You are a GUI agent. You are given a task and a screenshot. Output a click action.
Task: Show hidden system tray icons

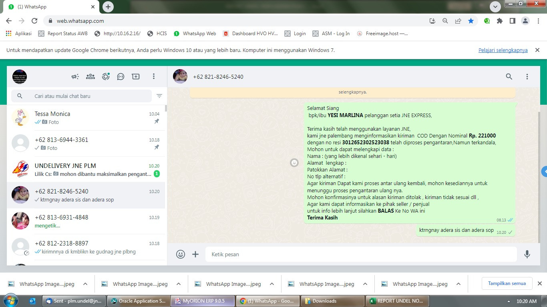coord(509,301)
